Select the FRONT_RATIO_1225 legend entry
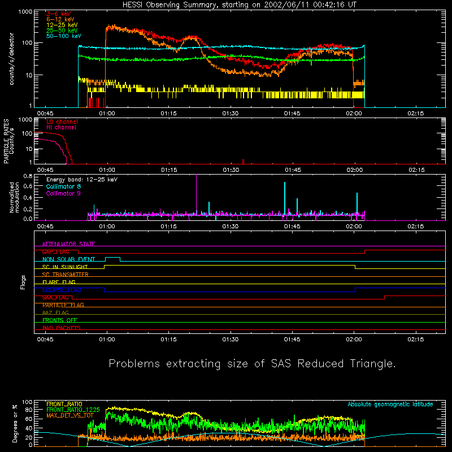This screenshot has width=452, height=452. pyautogui.click(x=73, y=410)
